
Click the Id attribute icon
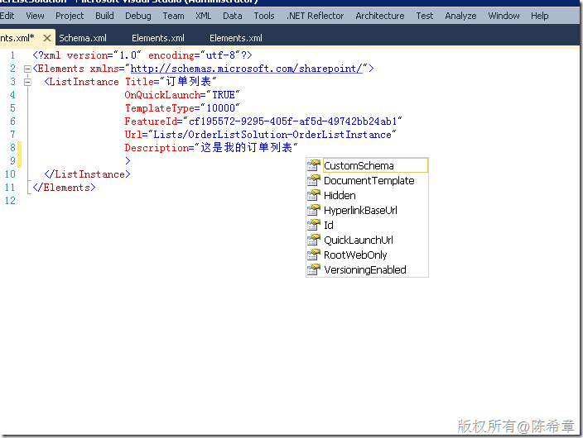pyautogui.click(x=314, y=225)
